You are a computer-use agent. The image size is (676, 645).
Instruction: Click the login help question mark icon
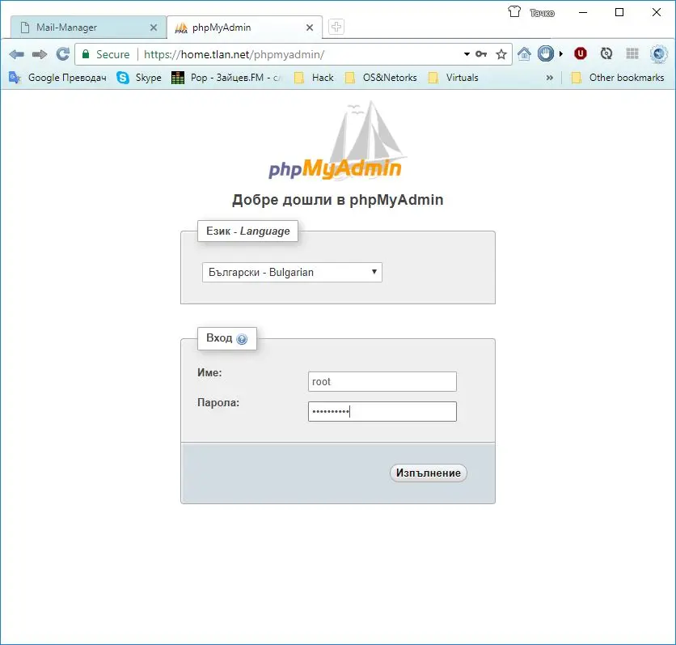click(x=242, y=339)
